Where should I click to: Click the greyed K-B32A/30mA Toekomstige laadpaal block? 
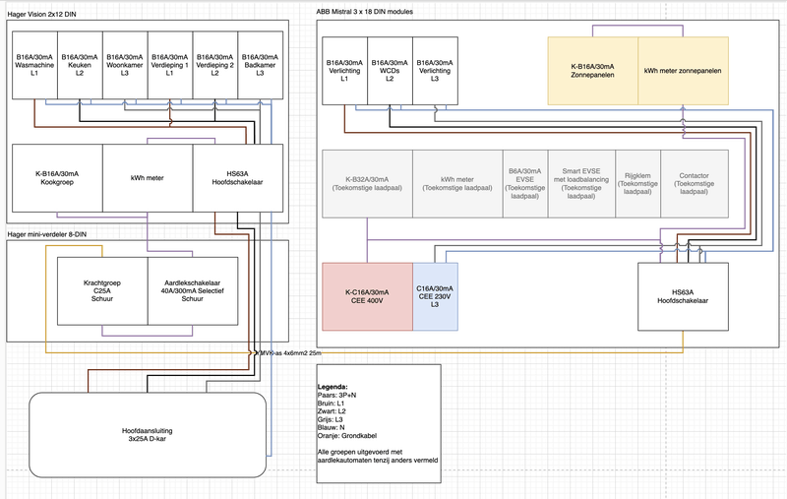pyautogui.click(x=367, y=184)
